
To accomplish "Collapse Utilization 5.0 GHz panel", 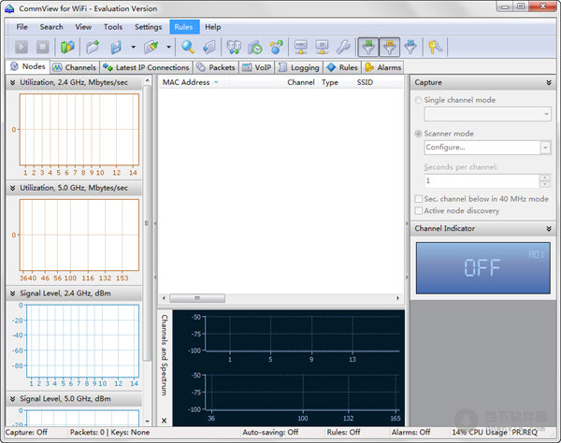I will [x=12, y=188].
